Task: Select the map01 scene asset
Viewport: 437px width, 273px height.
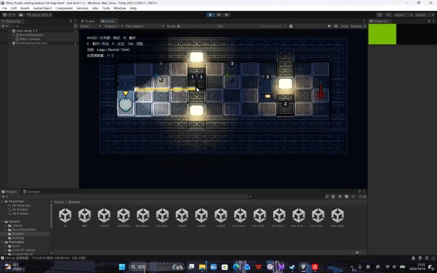Action: [x=181, y=218]
